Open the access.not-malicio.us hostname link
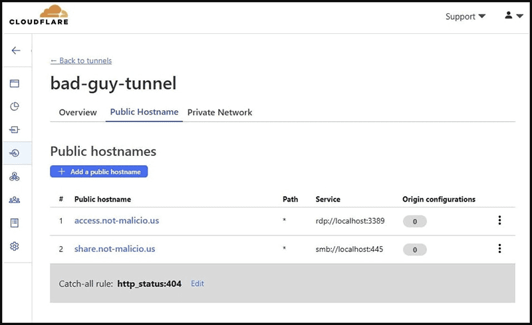Image resolution: width=532 pixels, height=325 pixels. coord(117,221)
